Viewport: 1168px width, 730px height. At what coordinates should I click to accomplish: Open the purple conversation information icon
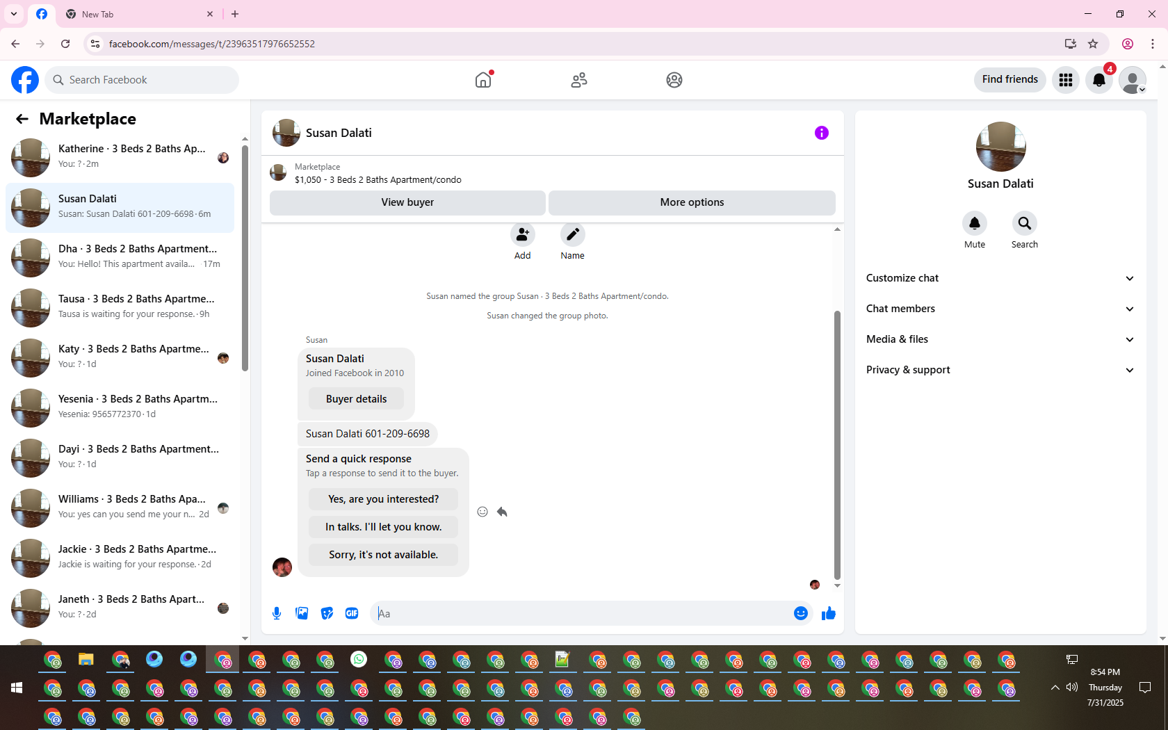tap(822, 133)
